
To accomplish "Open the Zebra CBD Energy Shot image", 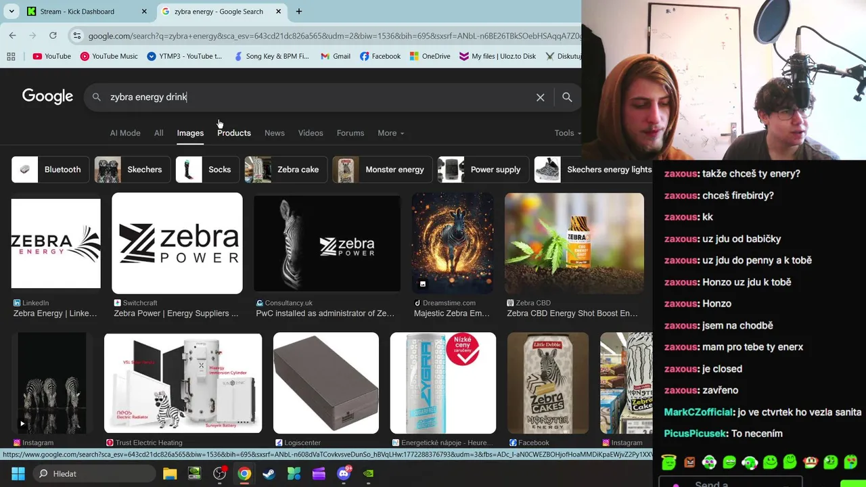I will point(574,243).
